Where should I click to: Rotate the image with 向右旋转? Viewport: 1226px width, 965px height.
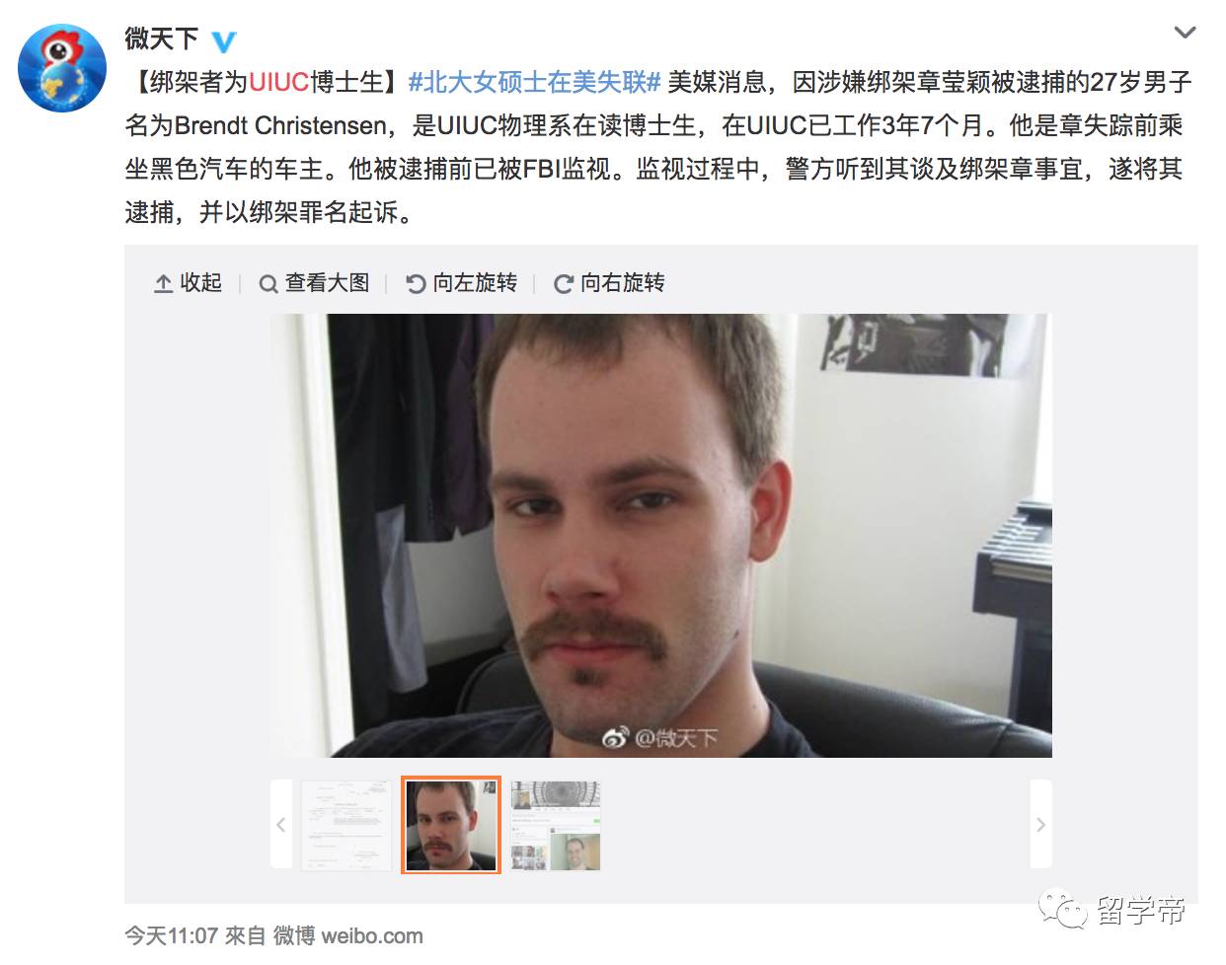(x=609, y=283)
